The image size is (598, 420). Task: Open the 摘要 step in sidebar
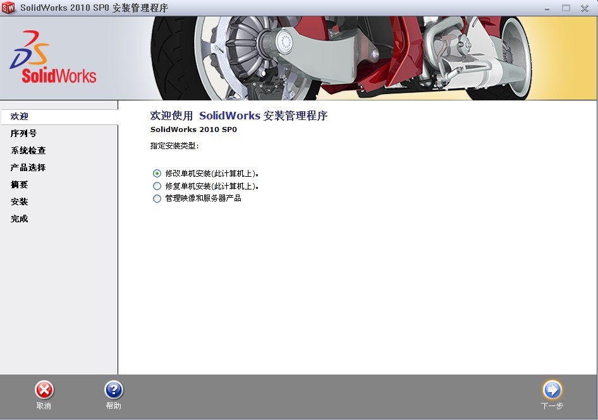[20, 185]
